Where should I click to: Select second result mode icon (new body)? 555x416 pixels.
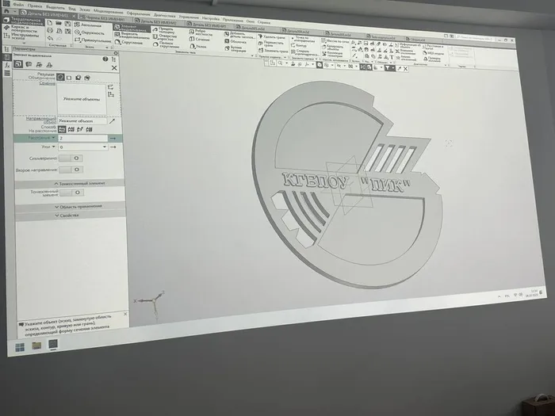tap(69, 78)
